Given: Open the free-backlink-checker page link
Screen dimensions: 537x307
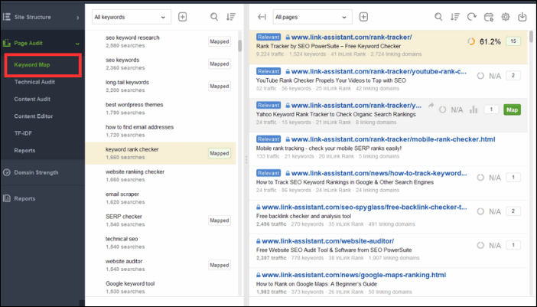Looking at the screenshot, I should click(x=364, y=207).
